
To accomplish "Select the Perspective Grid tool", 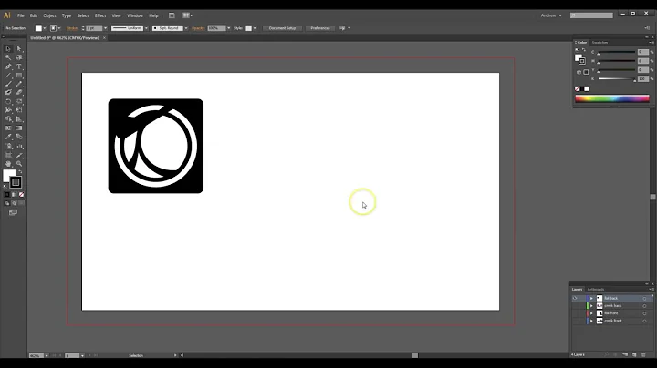I will point(19,119).
